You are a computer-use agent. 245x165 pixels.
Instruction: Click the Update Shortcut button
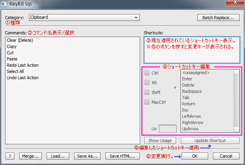click(210, 140)
